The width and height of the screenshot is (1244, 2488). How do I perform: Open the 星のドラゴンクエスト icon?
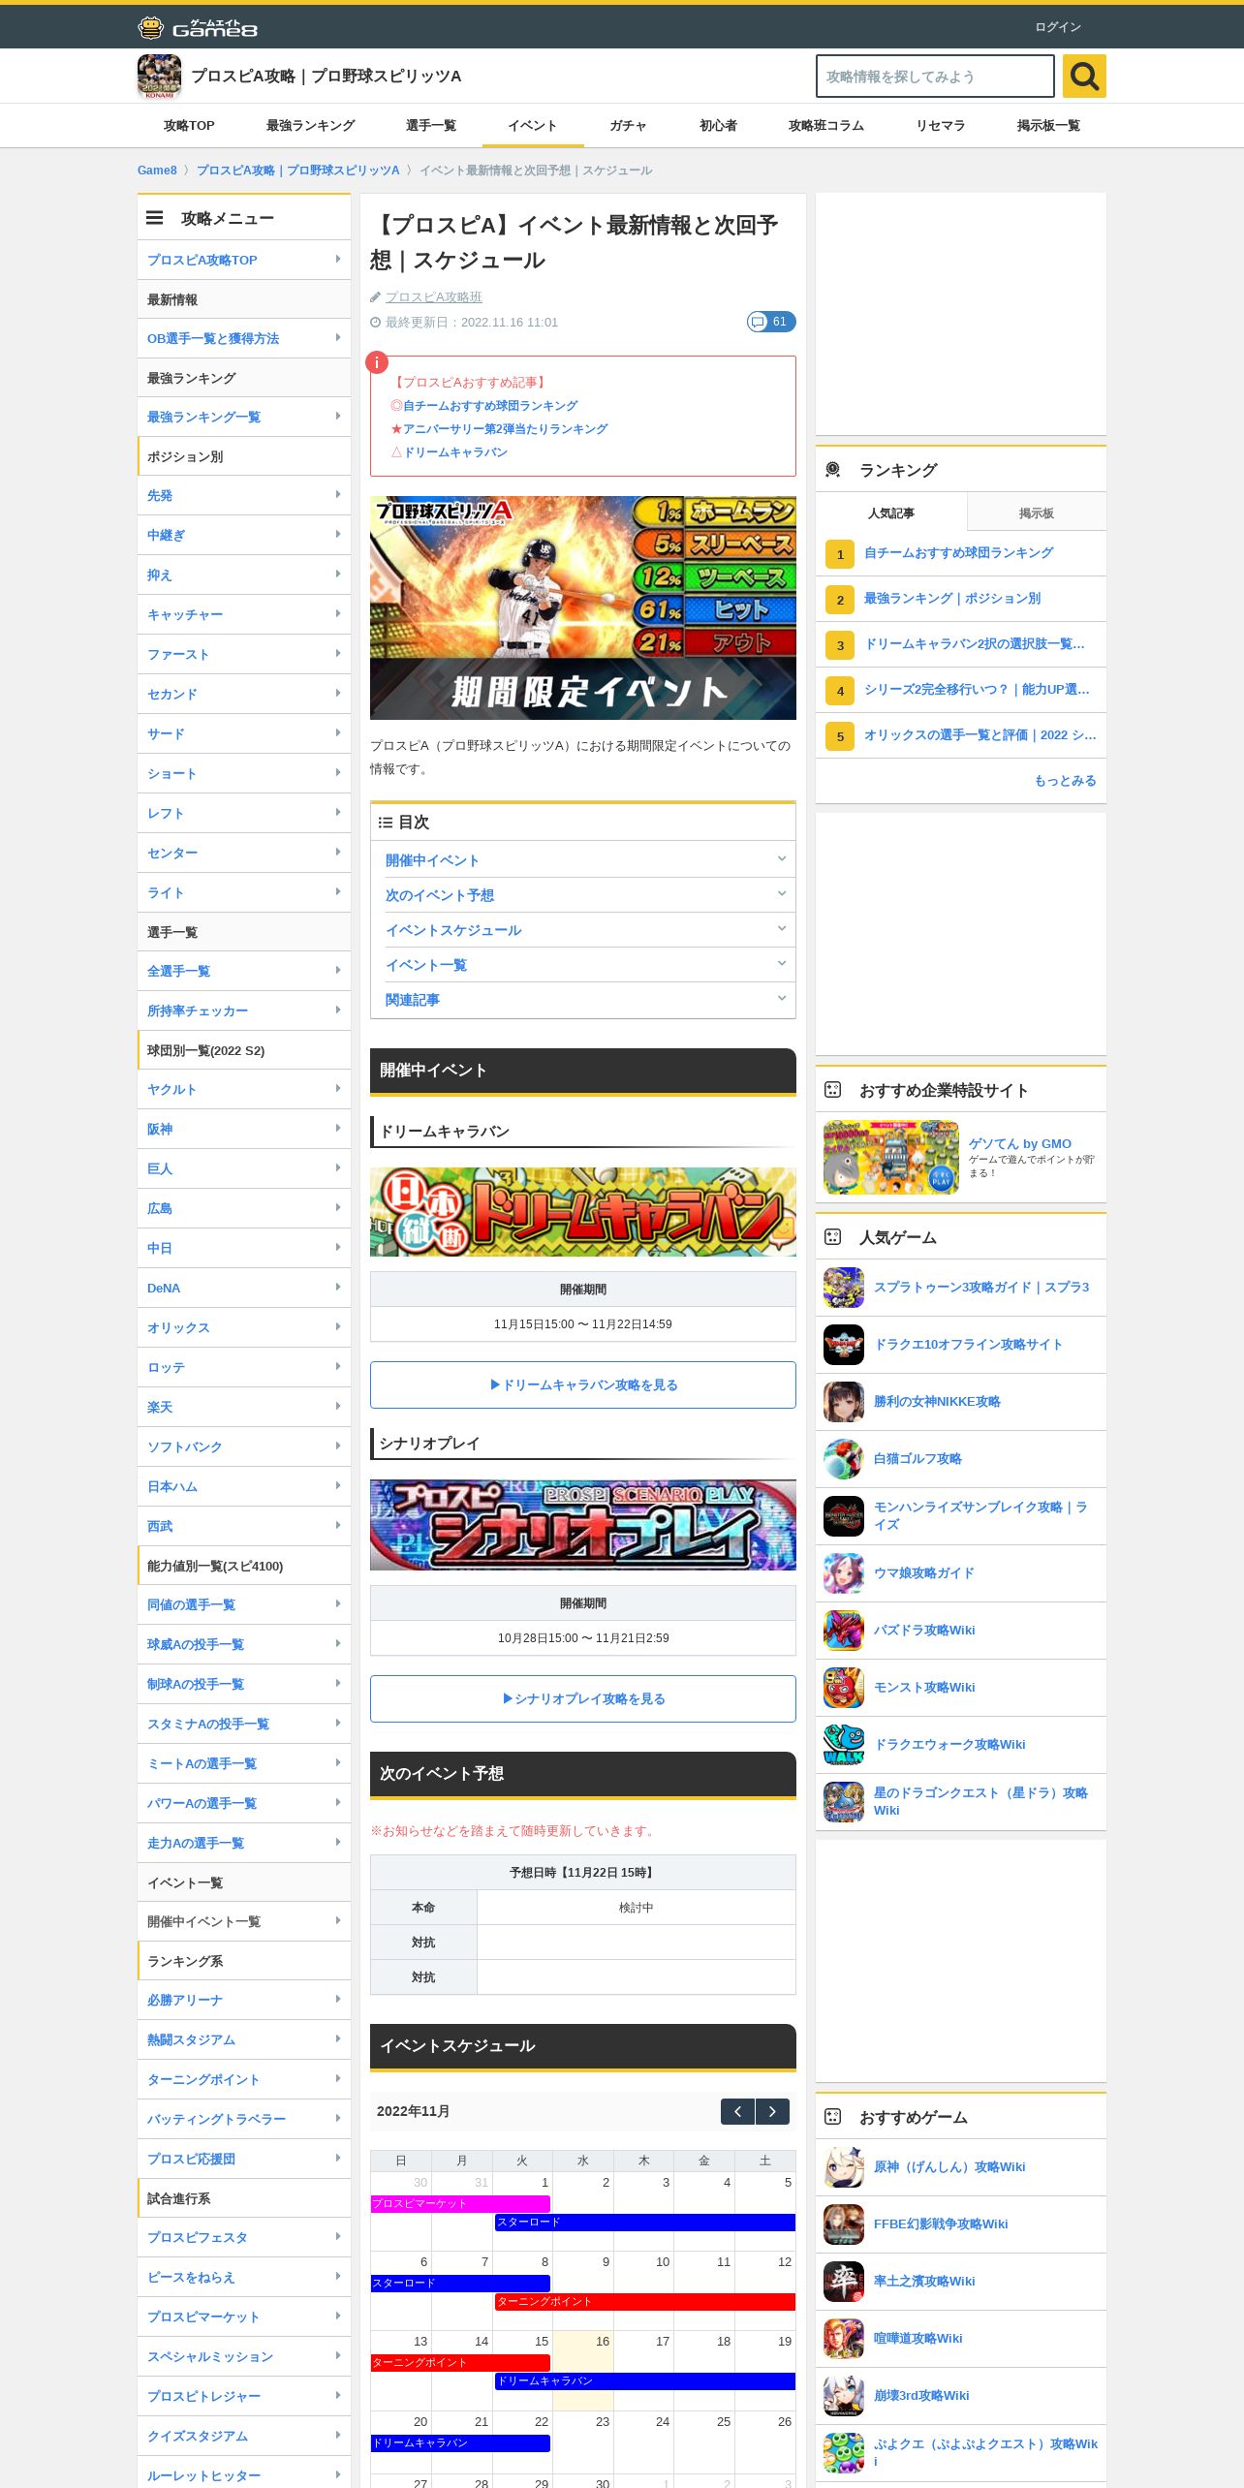843,1802
